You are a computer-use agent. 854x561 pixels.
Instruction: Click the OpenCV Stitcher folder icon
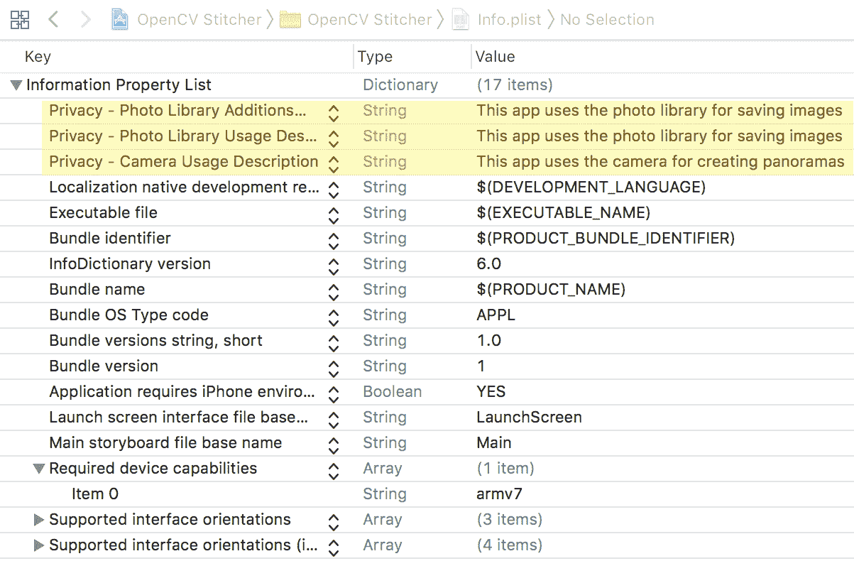[290, 20]
